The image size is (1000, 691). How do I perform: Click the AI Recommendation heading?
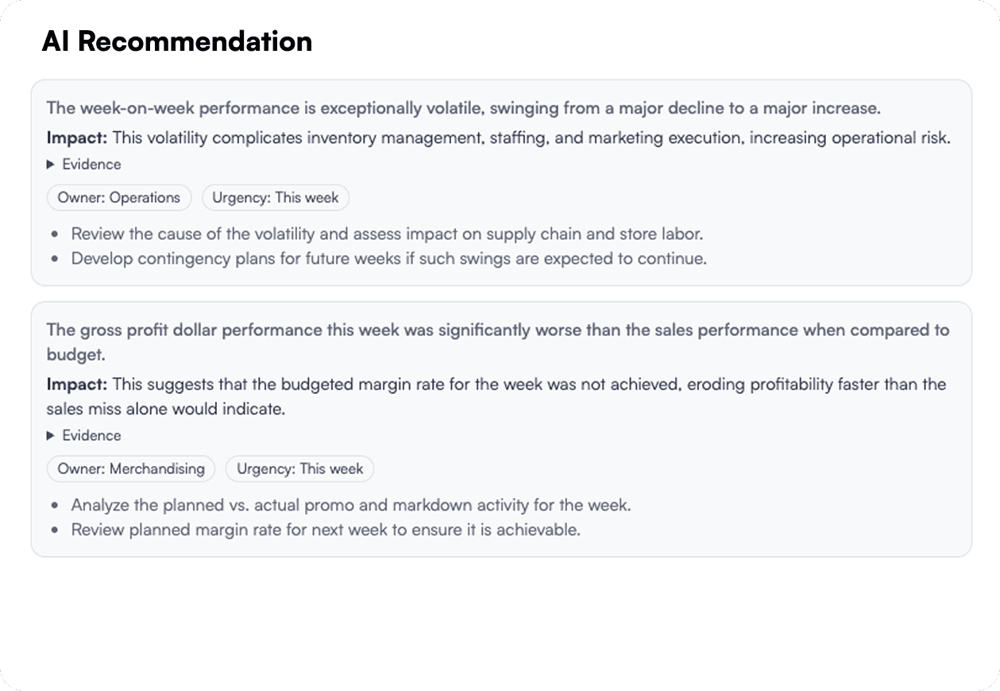[x=176, y=41]
